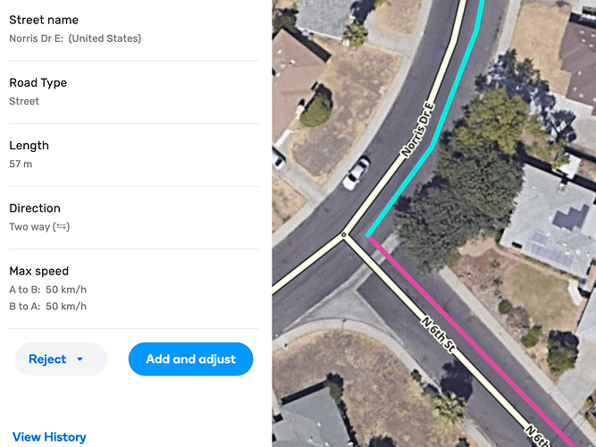Image resolution: width=596 pixels, height=447 pixels.
Task: Click the intersection junction node on map
Action: click(x=344, y=235)
